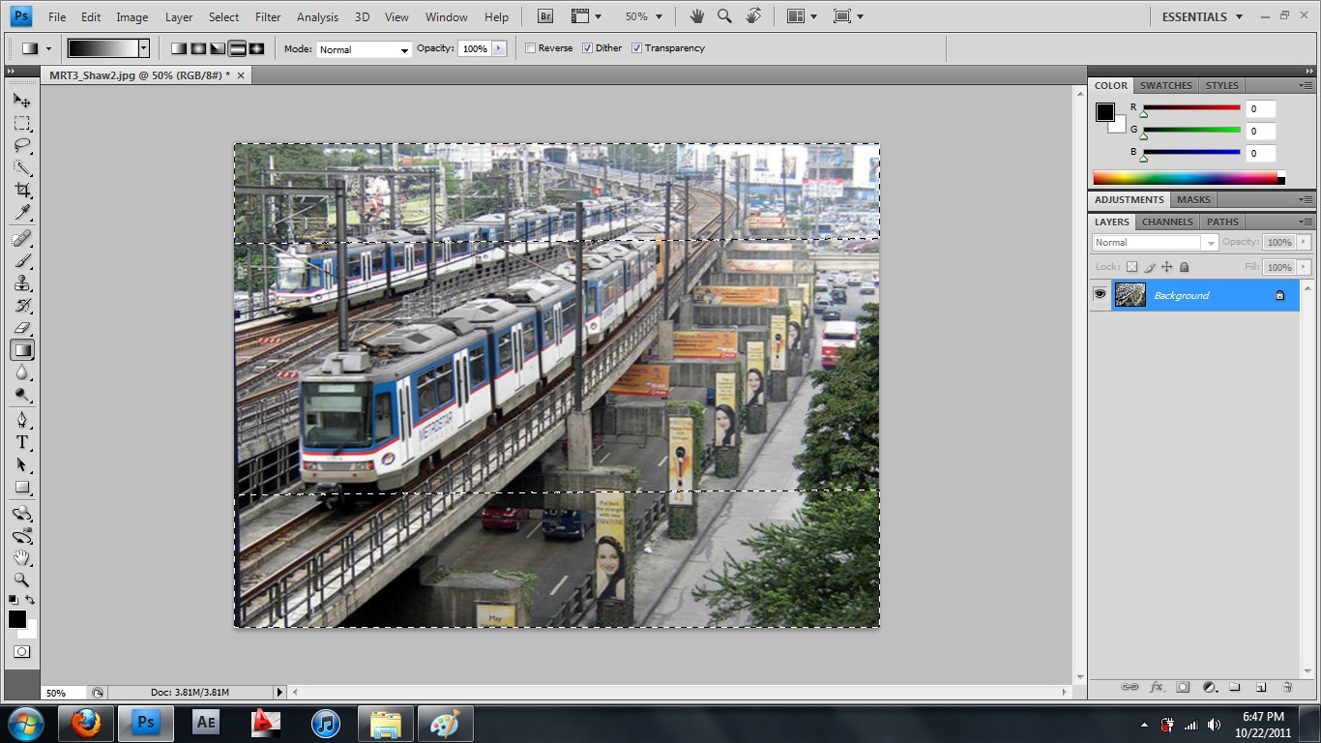Viewport: 1321px width, 743px height.
Task: Select the Lasso tool
Action: pyautogui.click(x=22, y=146)
